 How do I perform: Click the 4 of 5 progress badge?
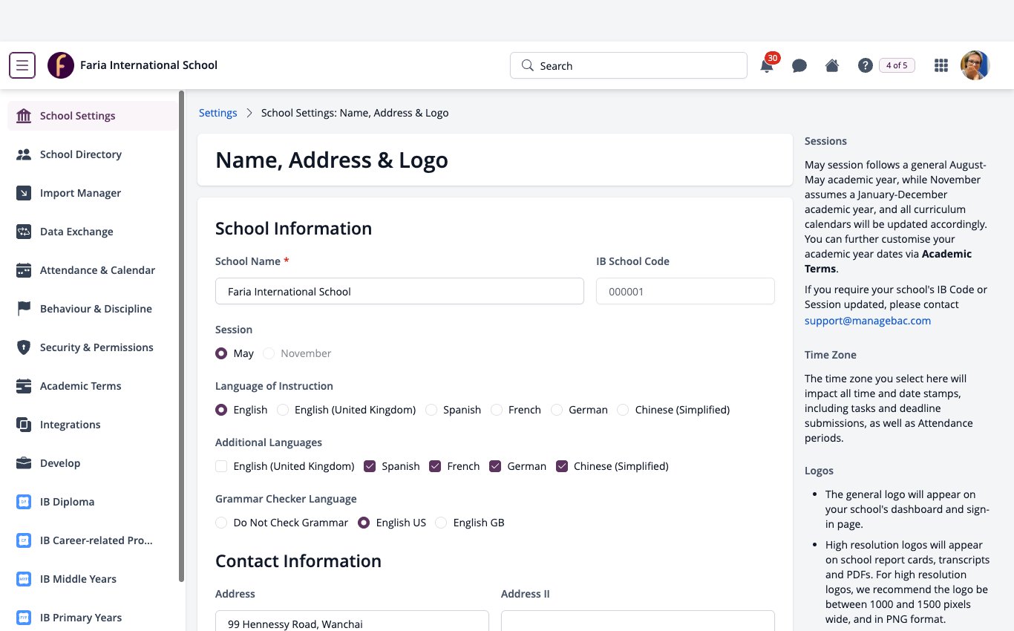point(897,65)
